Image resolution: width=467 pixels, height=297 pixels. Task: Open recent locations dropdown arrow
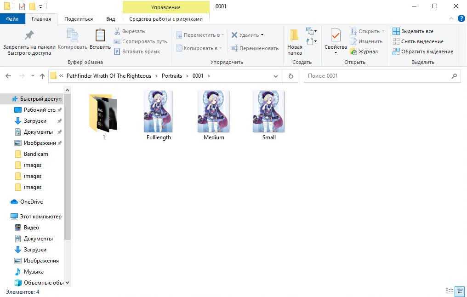(33, 76)
